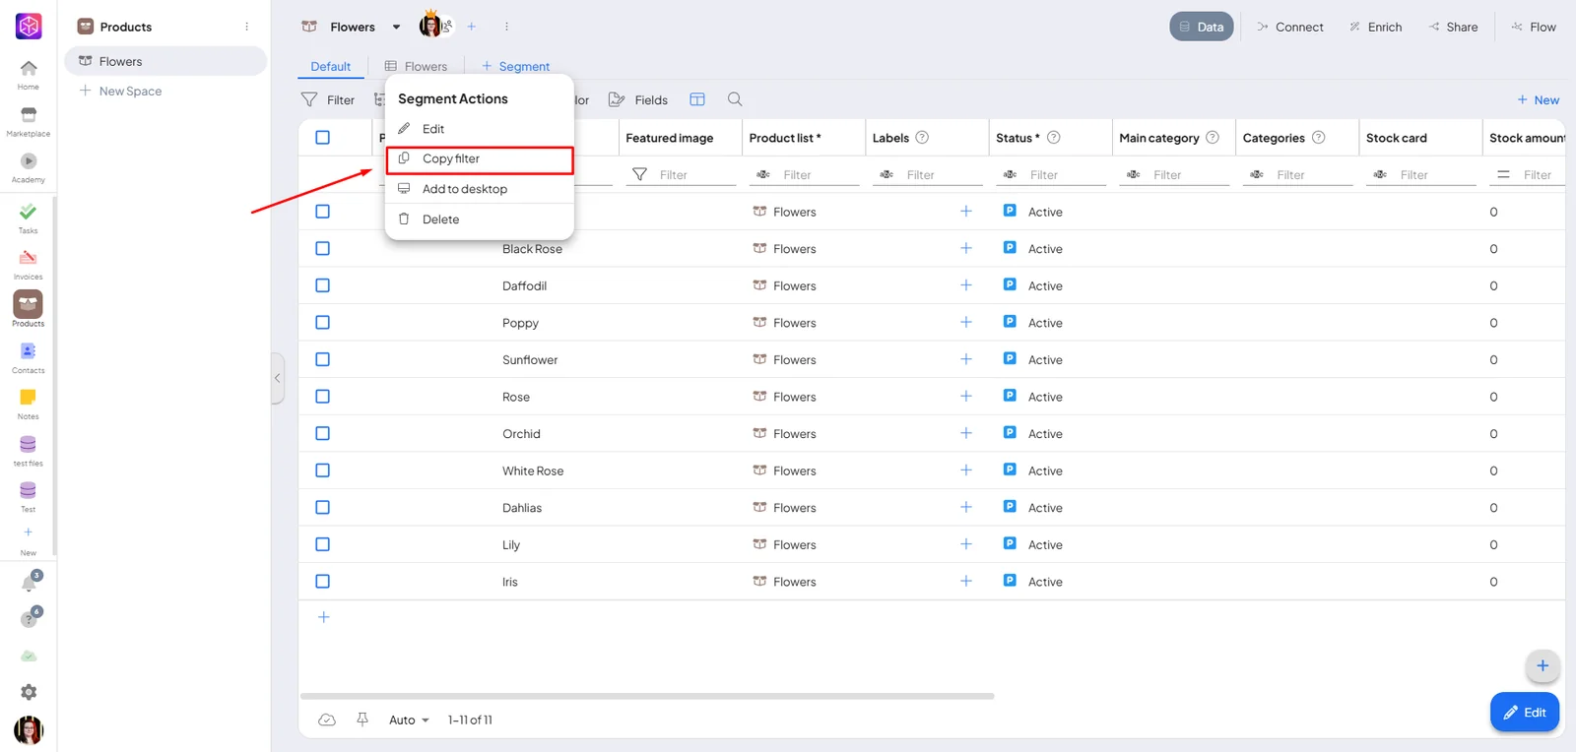Open the Contacts sidebar icon
Screen dimensions: 1576x752
click(x=29, y=351)
